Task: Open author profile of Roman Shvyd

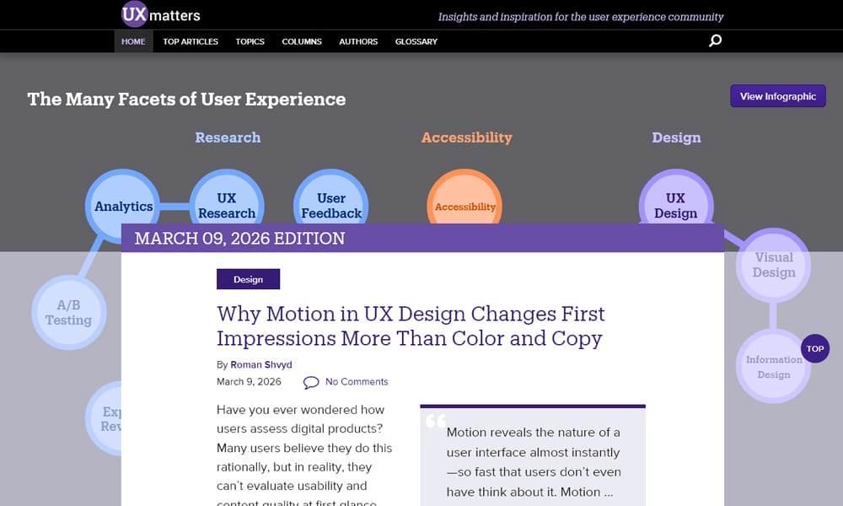Action: (x=261, y=363)
